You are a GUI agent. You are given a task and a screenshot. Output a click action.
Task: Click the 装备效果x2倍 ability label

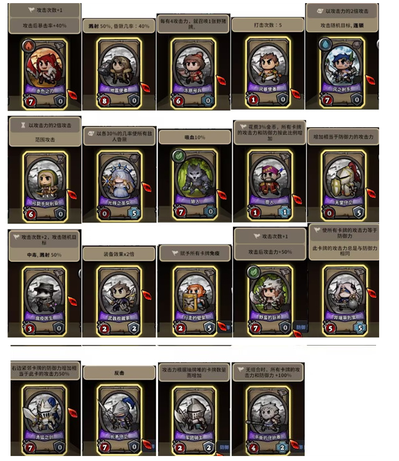[119, 254]
